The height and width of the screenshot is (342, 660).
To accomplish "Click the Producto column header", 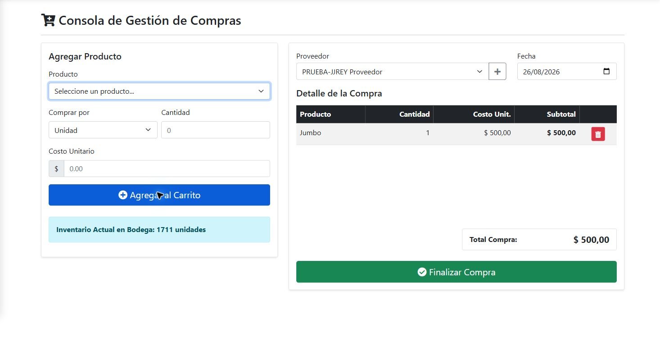I will [x=330, y=114].
